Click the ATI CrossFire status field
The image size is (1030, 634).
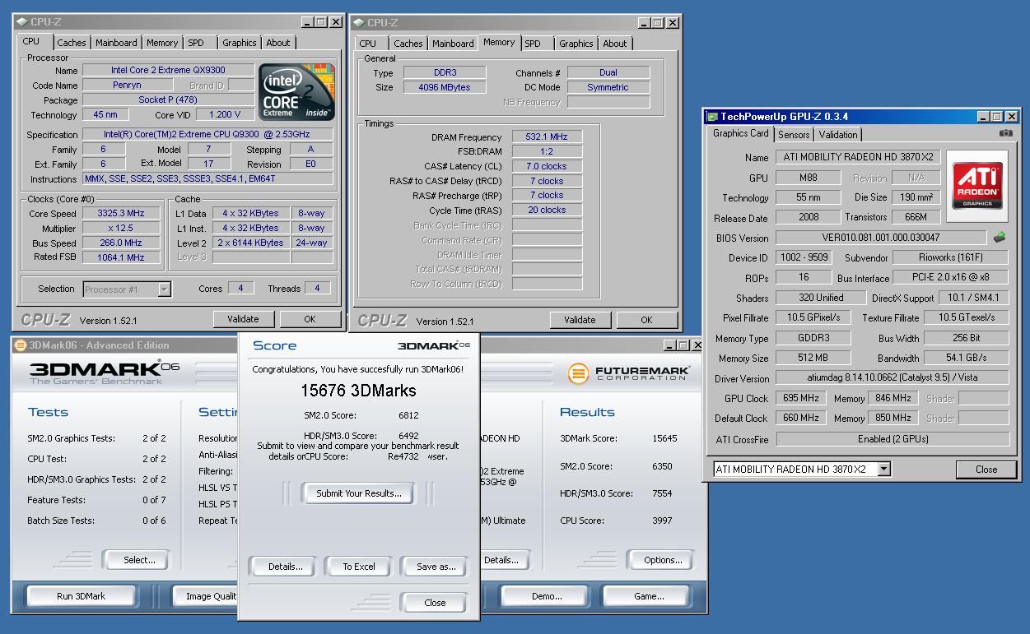(893, 439)
